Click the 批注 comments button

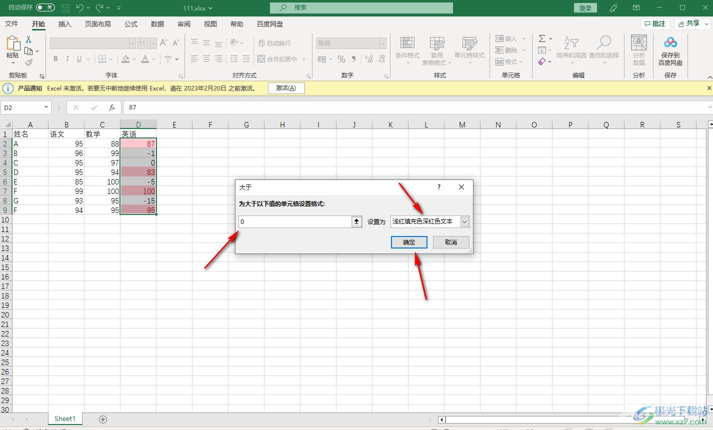pyautogui.click(x=655, y=23)
